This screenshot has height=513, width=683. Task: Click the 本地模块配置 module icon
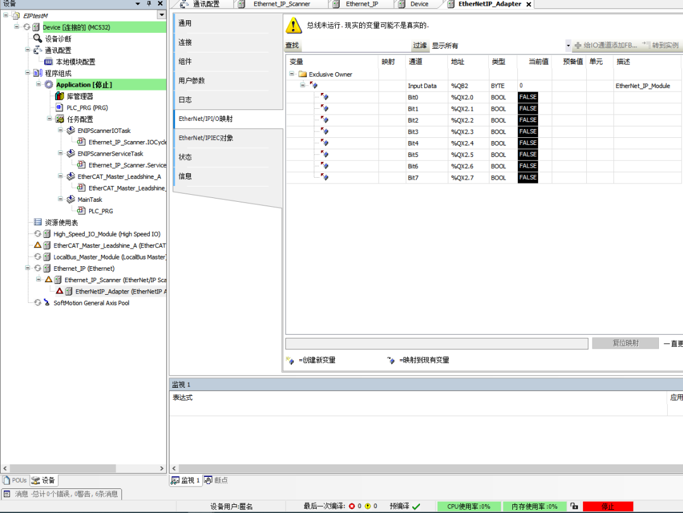point(49,62)
